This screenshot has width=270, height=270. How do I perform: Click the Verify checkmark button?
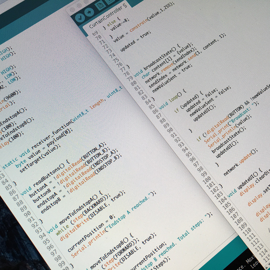pyautogui.click(x=80, y=18)
